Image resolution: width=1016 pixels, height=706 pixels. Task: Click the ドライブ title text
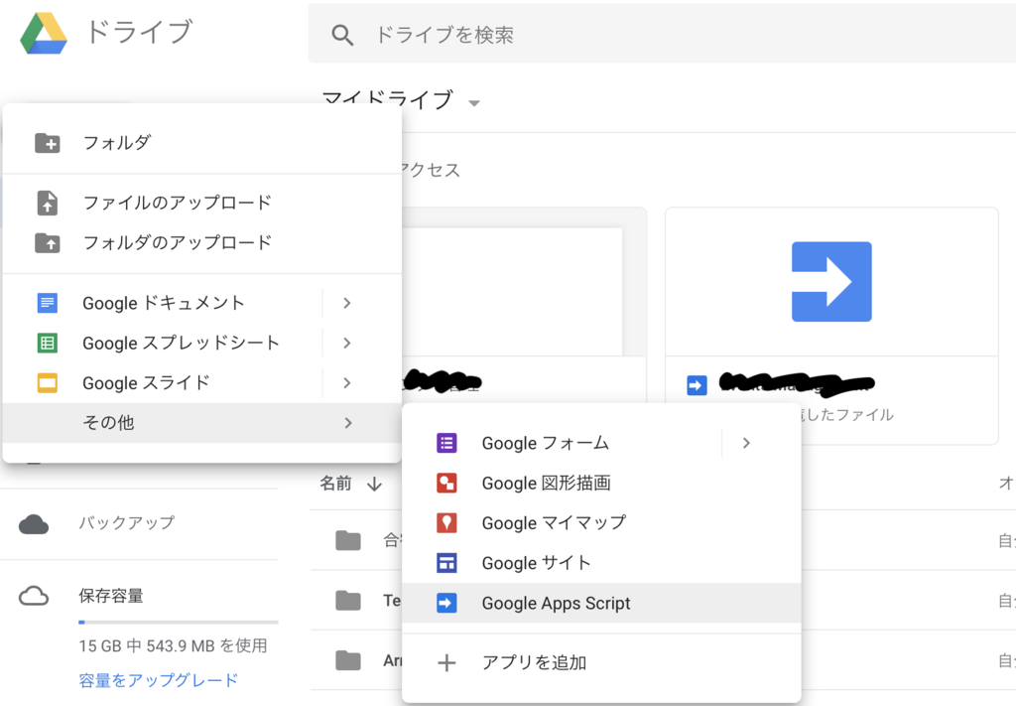(x=139, y=32)
